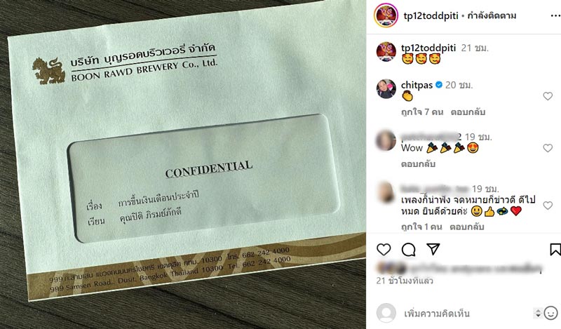Open the three-dot more options menu
This screenshot has width=561, height=329.
[555, 15]
